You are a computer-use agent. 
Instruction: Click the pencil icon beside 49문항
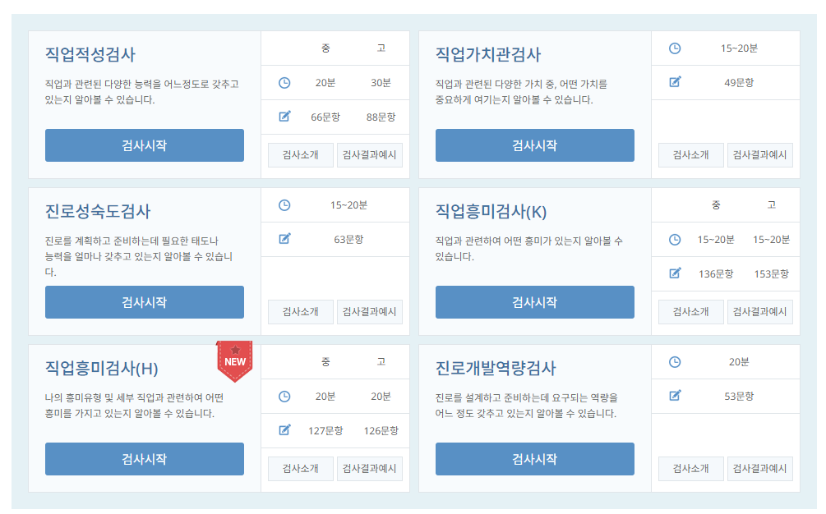674,82
